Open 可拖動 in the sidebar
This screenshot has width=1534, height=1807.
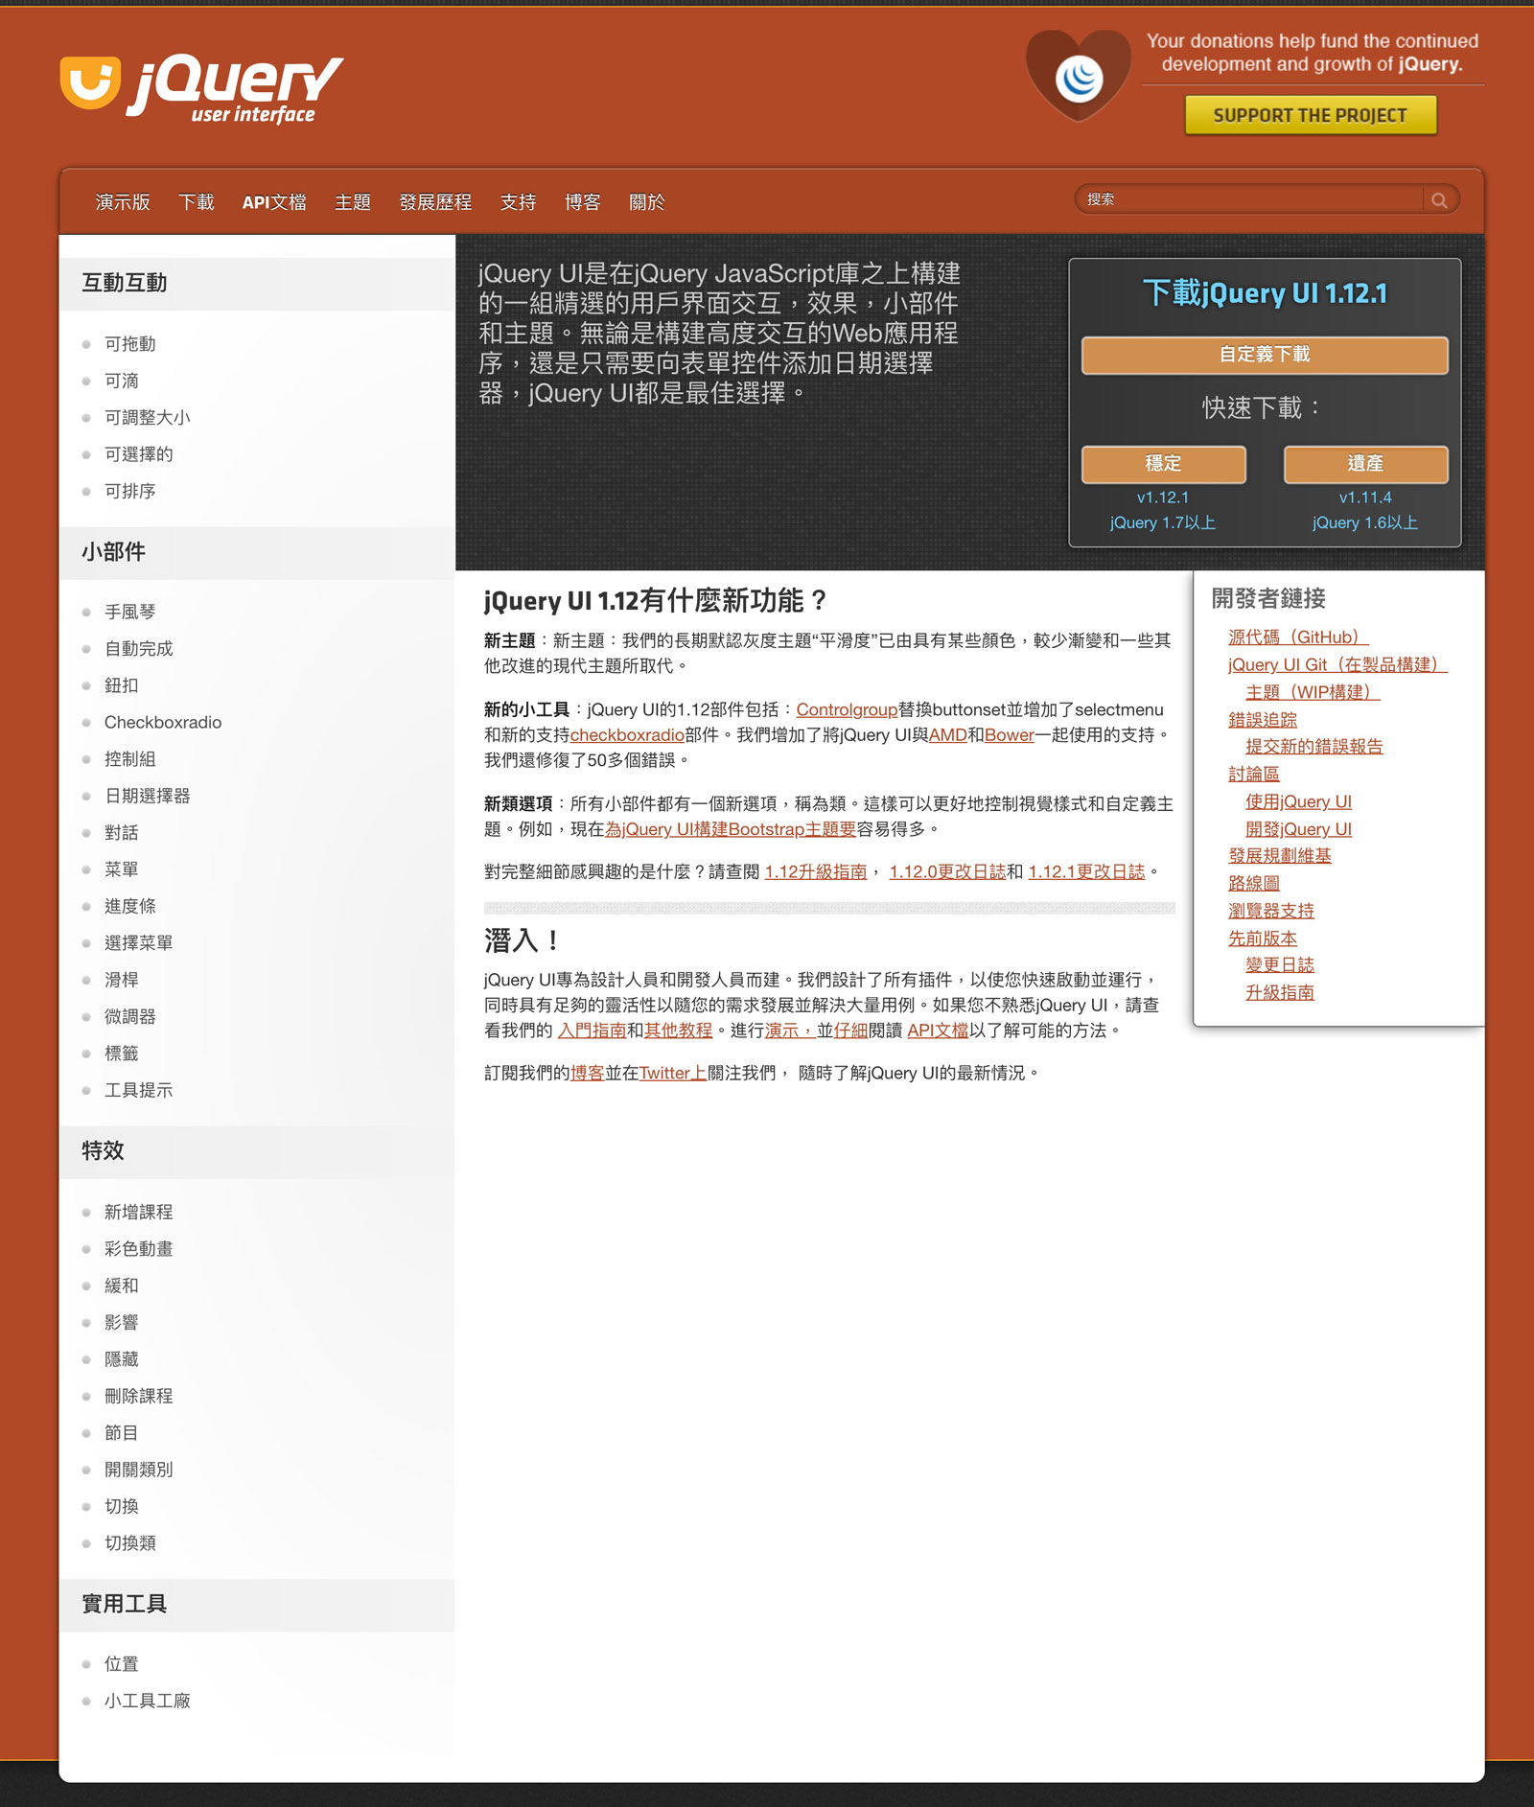[130, 344]
